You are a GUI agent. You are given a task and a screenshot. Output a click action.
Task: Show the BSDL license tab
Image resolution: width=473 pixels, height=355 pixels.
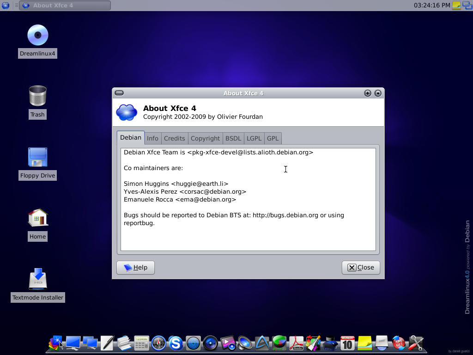pos(233,138)
